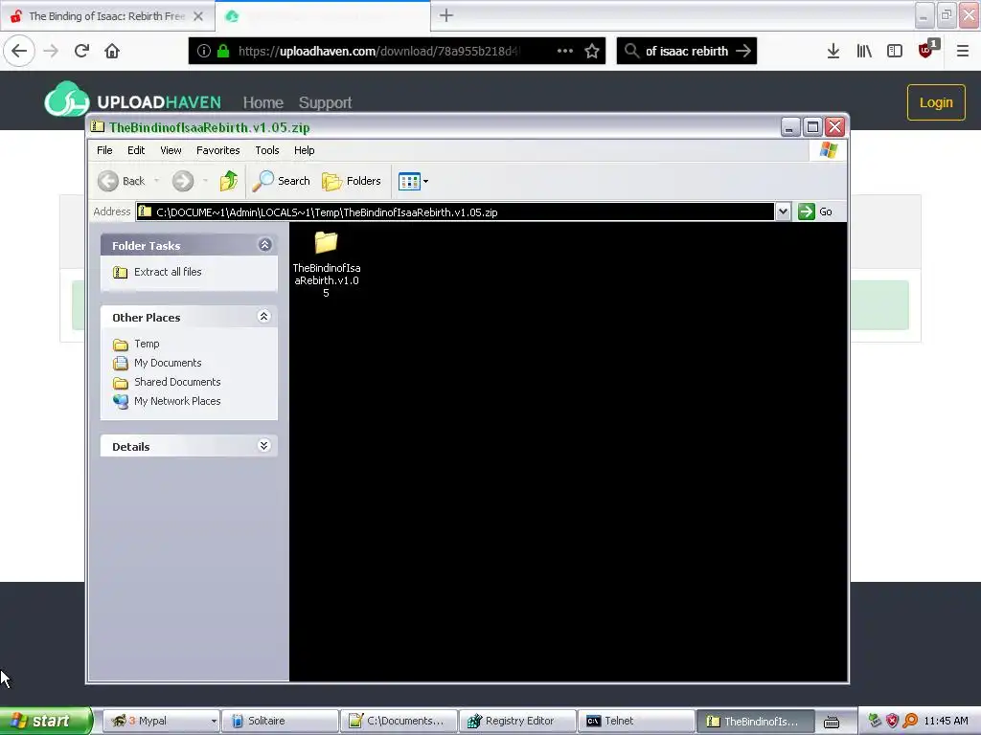This screenshot has width=981, height=735.
Task: Click the UploadHaven logo
Action: tap(132, 100)
